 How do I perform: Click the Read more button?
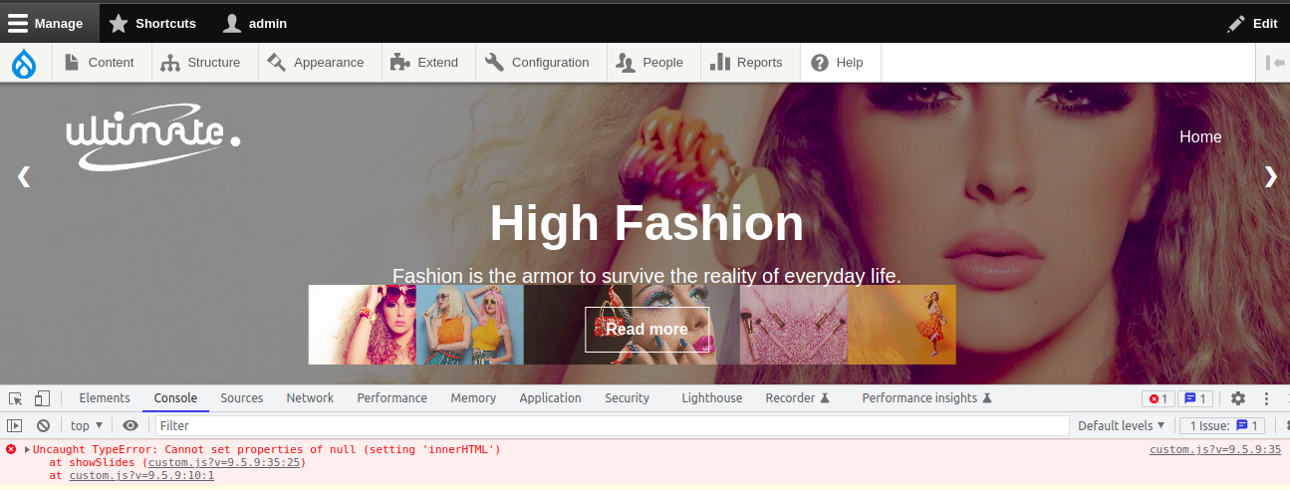(x=646, y=330)
